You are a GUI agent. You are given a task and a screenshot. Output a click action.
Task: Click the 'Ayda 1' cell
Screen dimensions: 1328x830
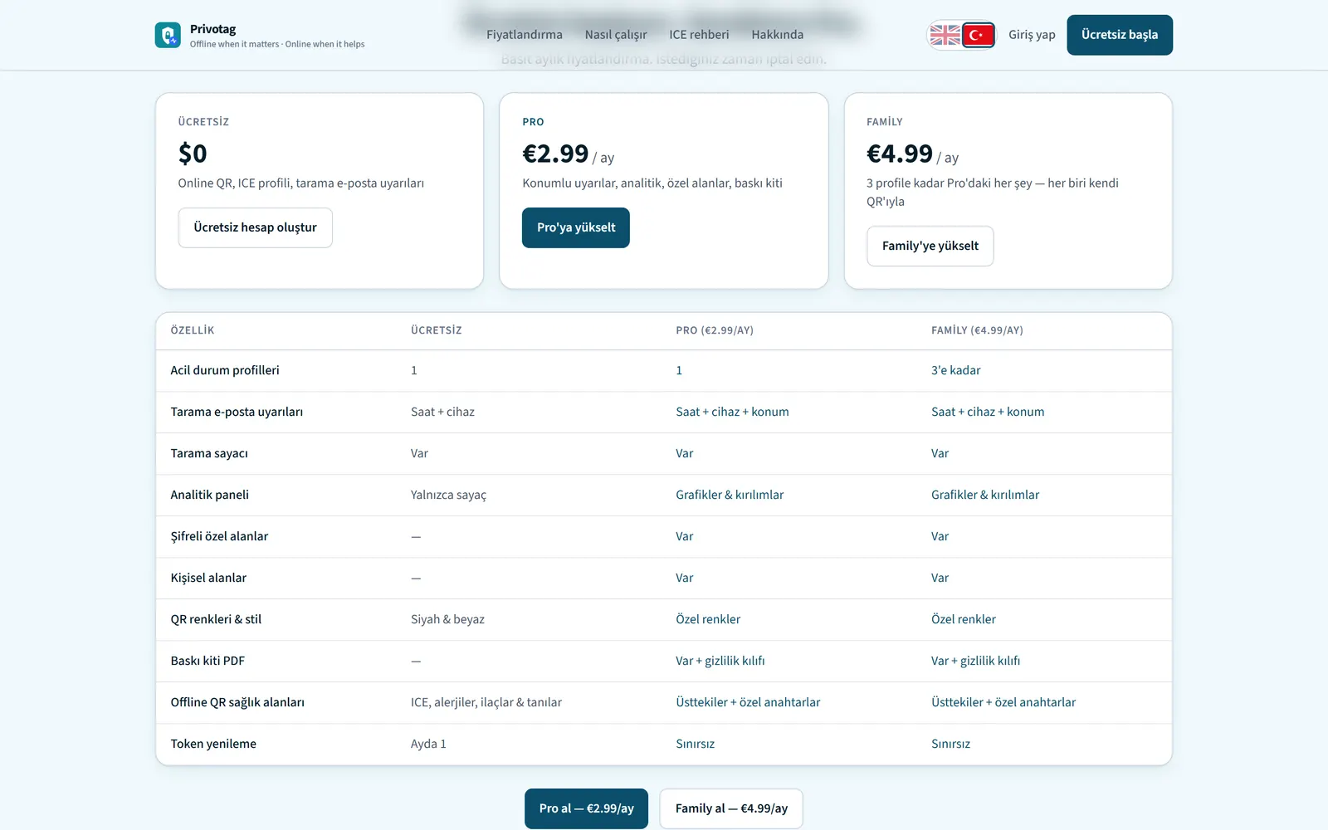click(x=428, y=744)
